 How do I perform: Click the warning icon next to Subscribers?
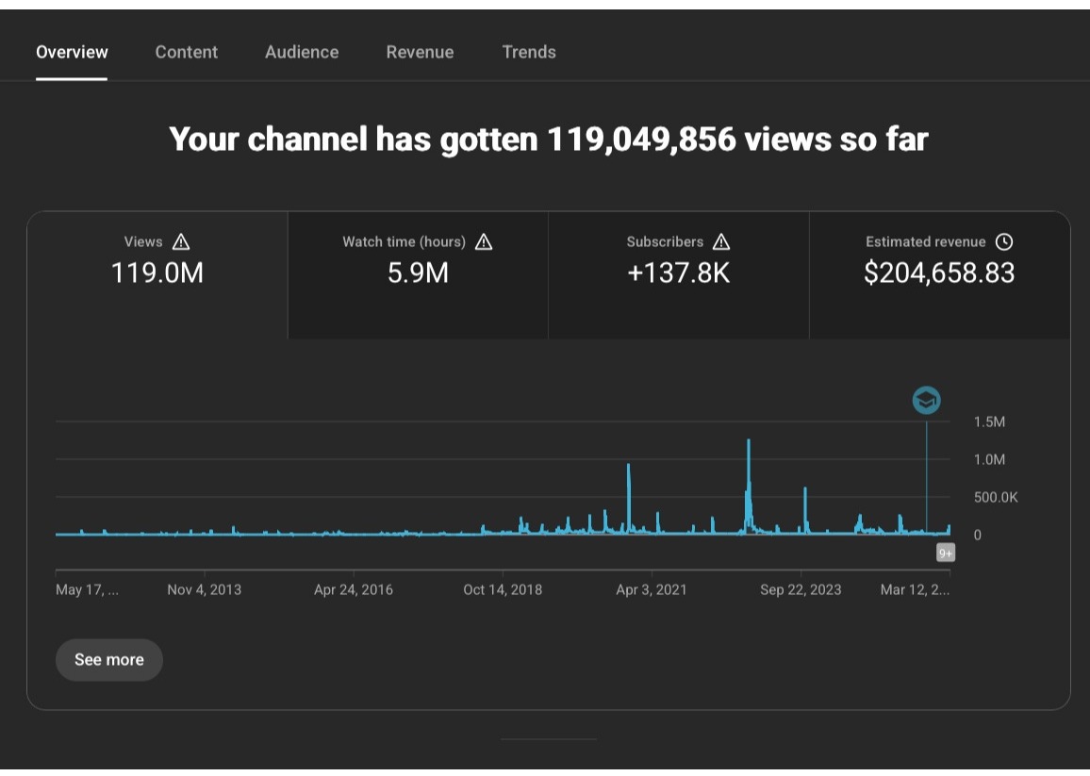coord(721,242)
